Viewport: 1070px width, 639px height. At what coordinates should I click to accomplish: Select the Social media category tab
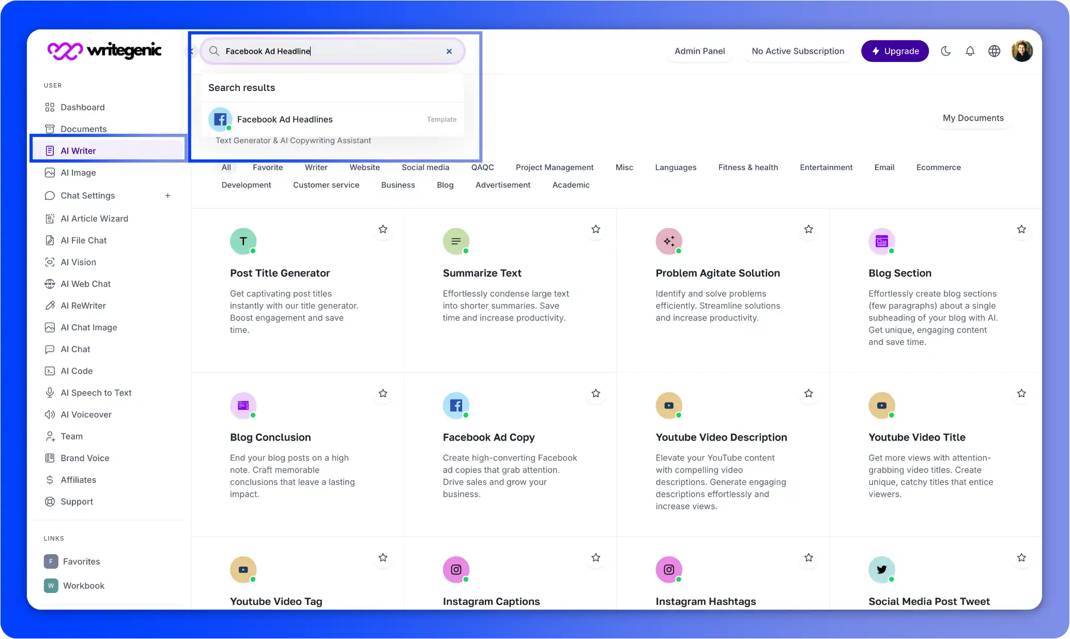pyautogui.click(x=425, y=168)
